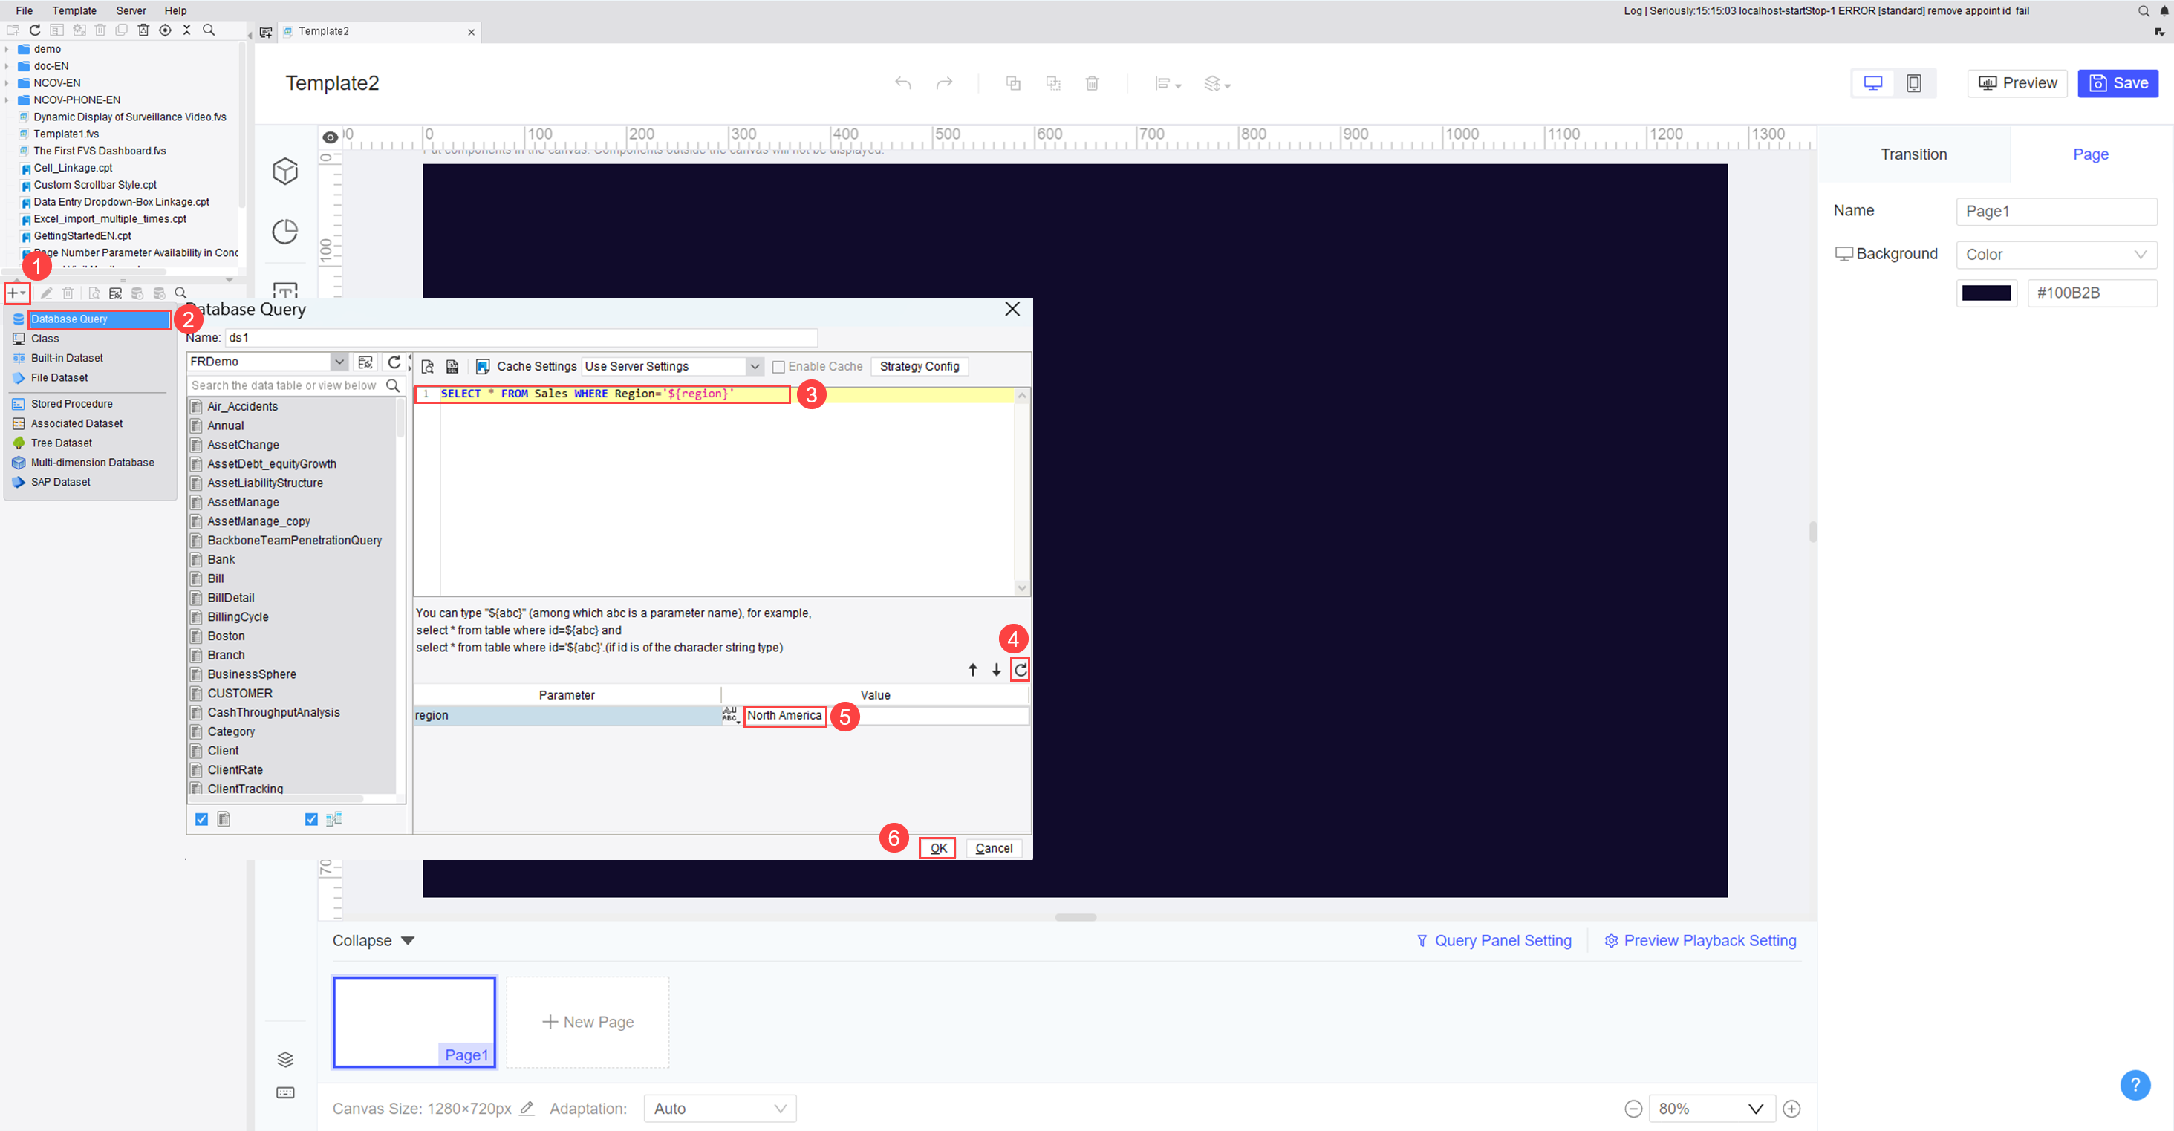Open the File menu

point(24,10)
